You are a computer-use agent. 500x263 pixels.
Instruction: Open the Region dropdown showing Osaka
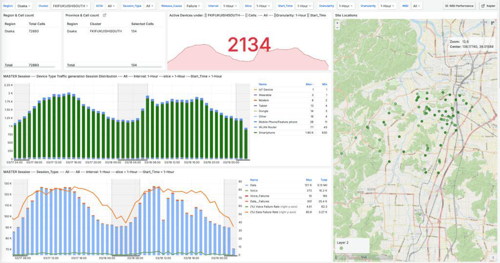pos(23,6)
